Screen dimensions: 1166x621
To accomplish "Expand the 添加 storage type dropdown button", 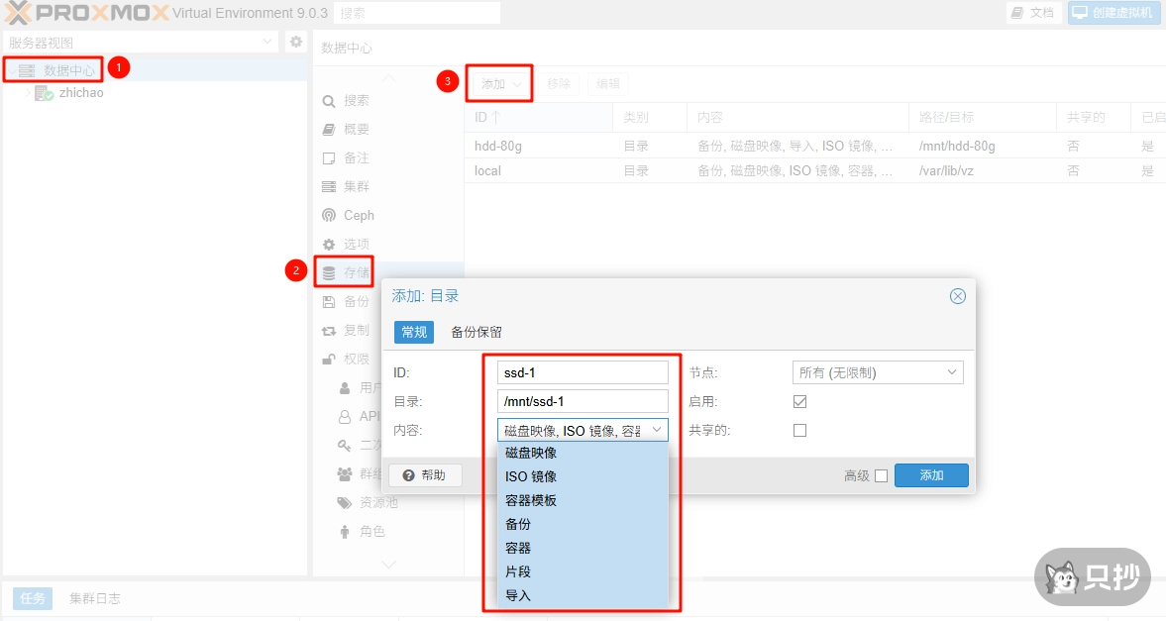I will pos(501,84).
